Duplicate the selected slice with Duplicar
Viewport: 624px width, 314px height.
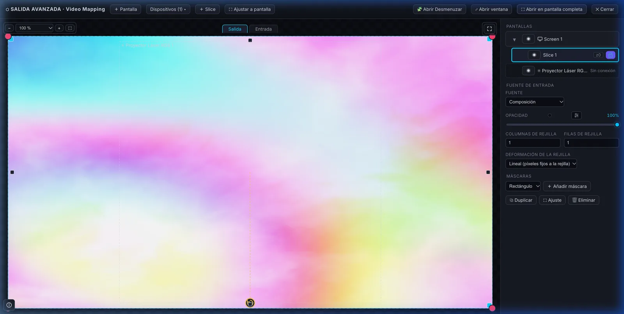tap(521, 200)
